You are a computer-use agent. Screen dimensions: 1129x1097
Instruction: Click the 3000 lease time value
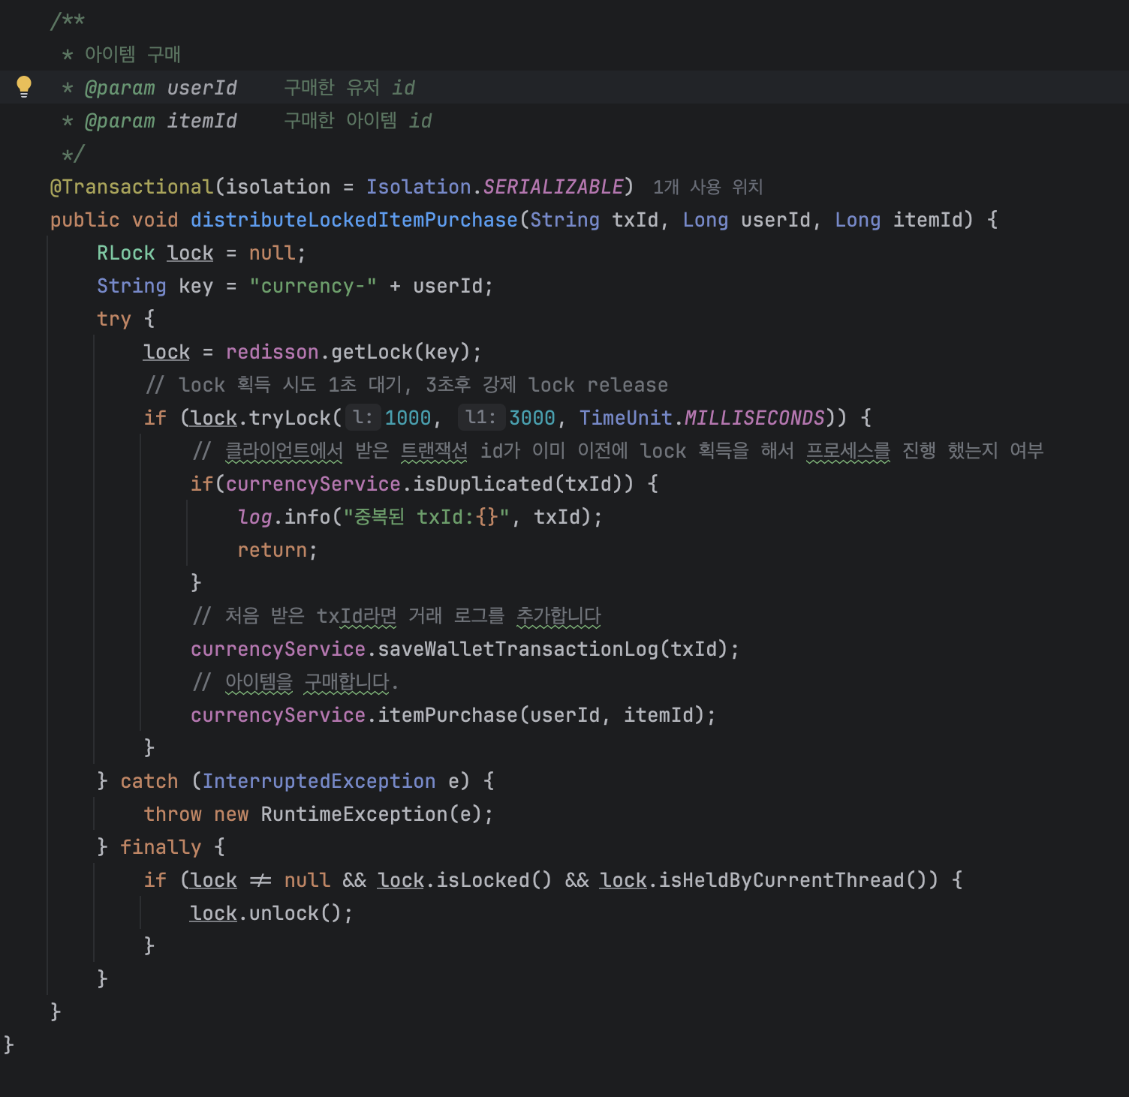tap(532, 418)
